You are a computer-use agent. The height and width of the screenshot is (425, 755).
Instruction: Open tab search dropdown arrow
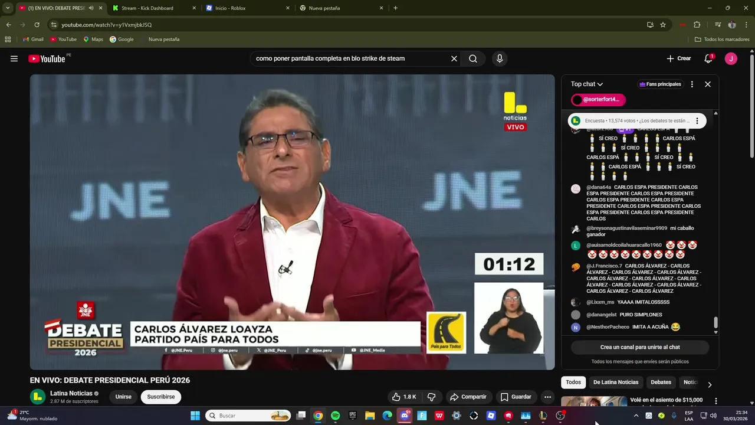pyautogui.click(x=8, y=8)
